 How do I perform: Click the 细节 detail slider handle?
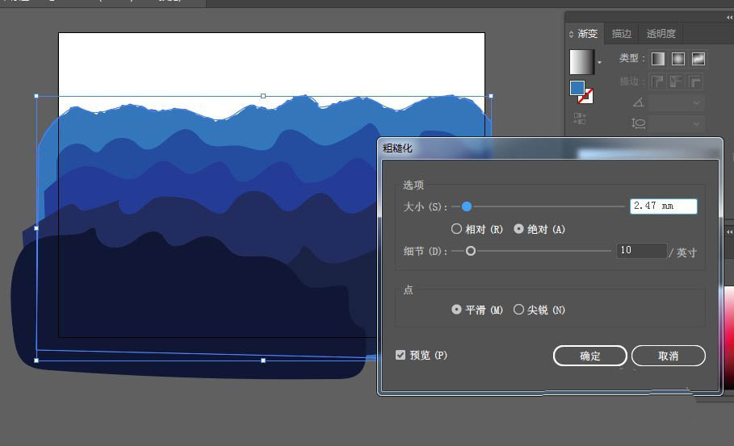click(471, 251)
